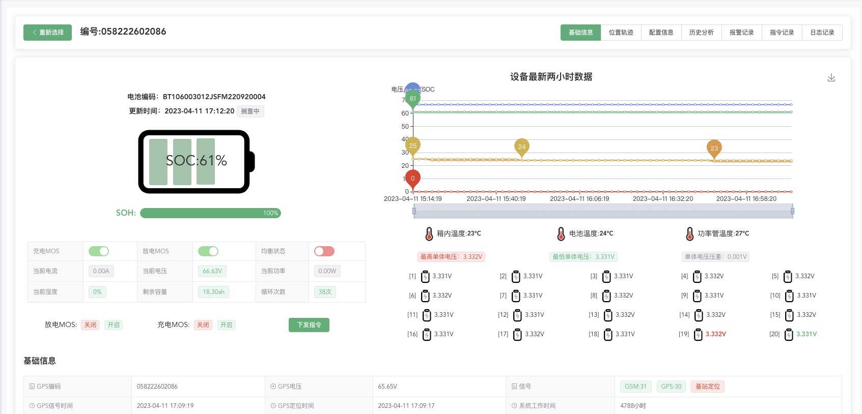Screen dimensions: 862x414
Task: Click the box temperature thermometer icon
Action: [429, 234]
